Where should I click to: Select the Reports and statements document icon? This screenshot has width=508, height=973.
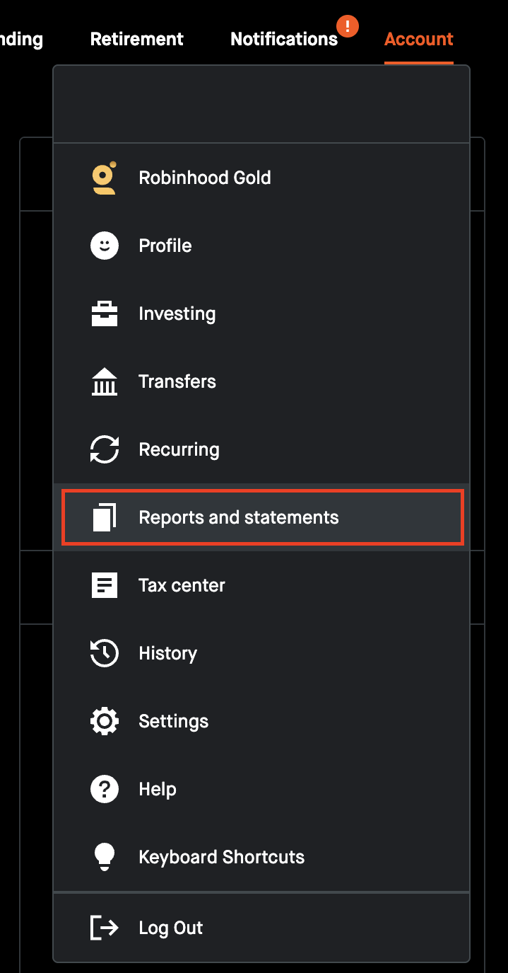[104, 517]
